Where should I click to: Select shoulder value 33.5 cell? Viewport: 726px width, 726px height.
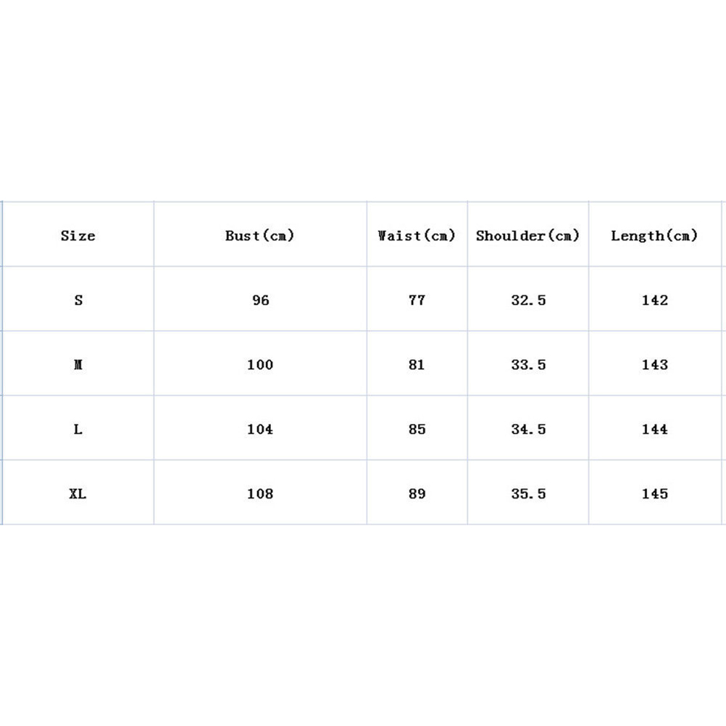(x=528, y=364)
